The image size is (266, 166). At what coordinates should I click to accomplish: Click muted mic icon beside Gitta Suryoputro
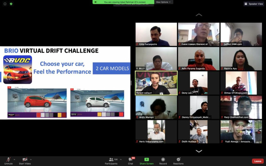click(137, 44)
